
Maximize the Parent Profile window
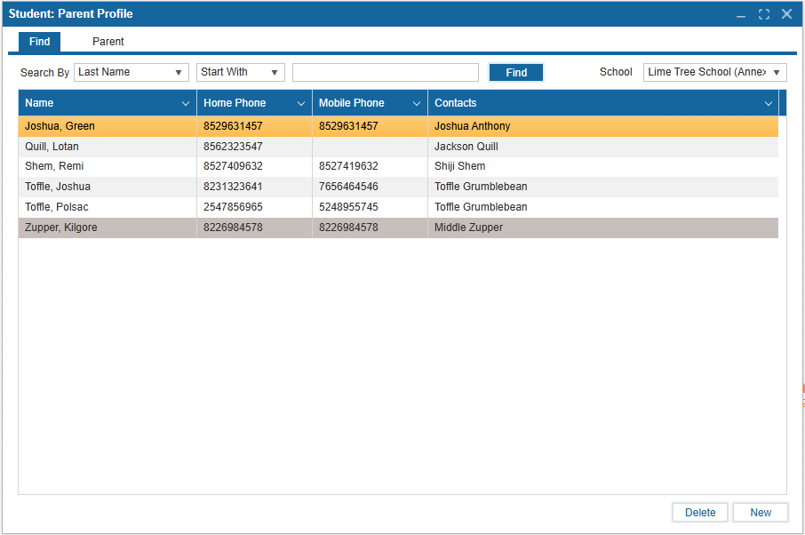[764, 14]
